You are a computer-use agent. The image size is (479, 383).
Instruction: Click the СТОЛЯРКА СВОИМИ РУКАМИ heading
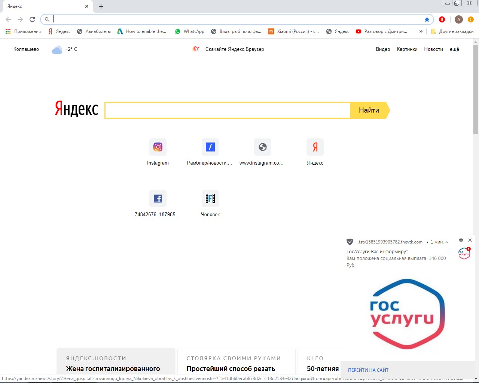234,358
